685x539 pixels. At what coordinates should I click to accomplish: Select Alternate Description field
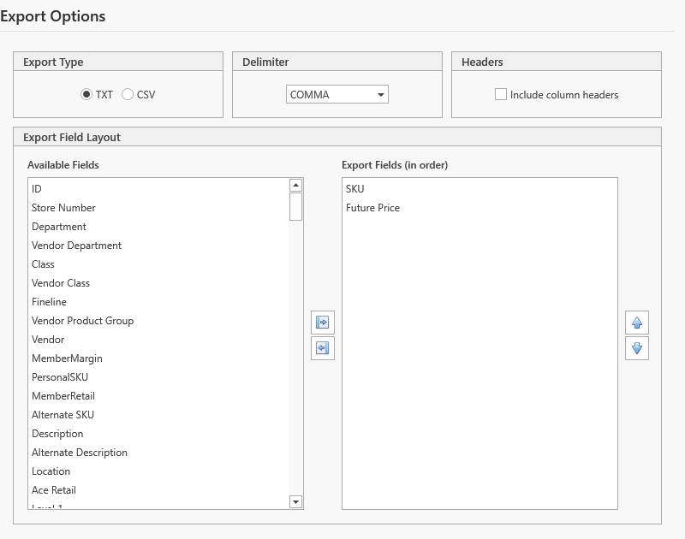tap(158, 452)
